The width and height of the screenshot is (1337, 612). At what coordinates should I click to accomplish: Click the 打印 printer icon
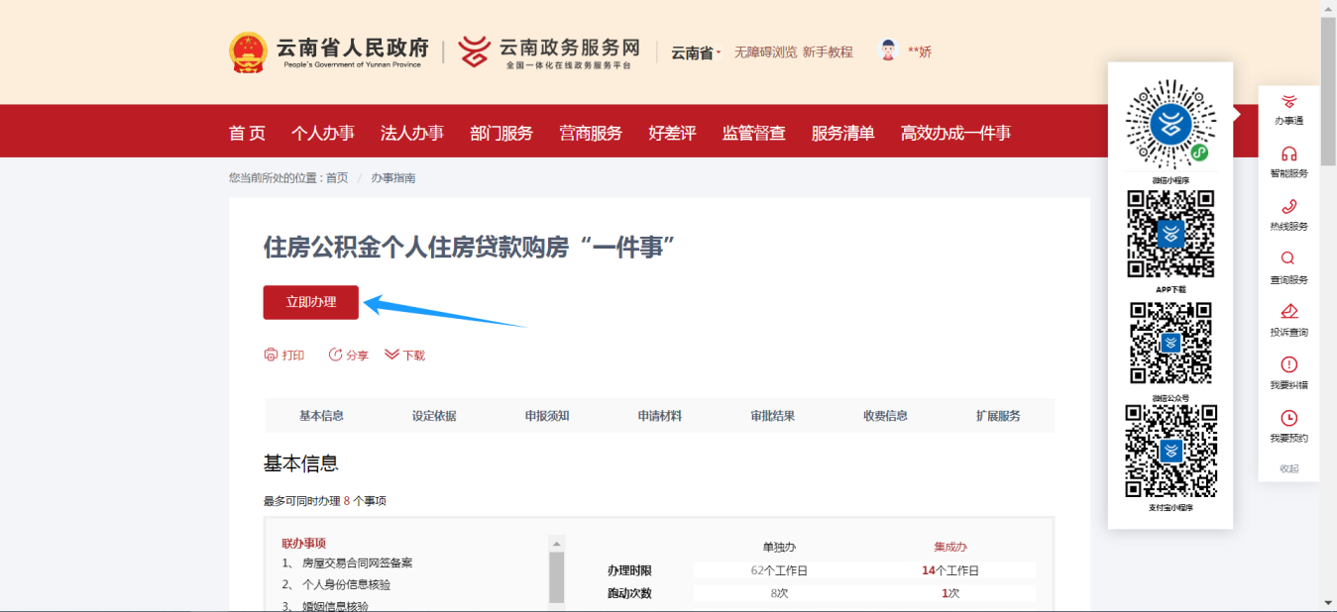point(271,355)
